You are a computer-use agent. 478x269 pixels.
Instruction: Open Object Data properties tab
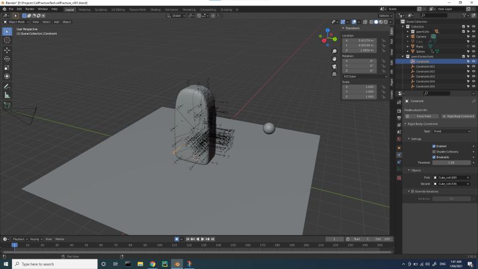(x=399, y=169)
